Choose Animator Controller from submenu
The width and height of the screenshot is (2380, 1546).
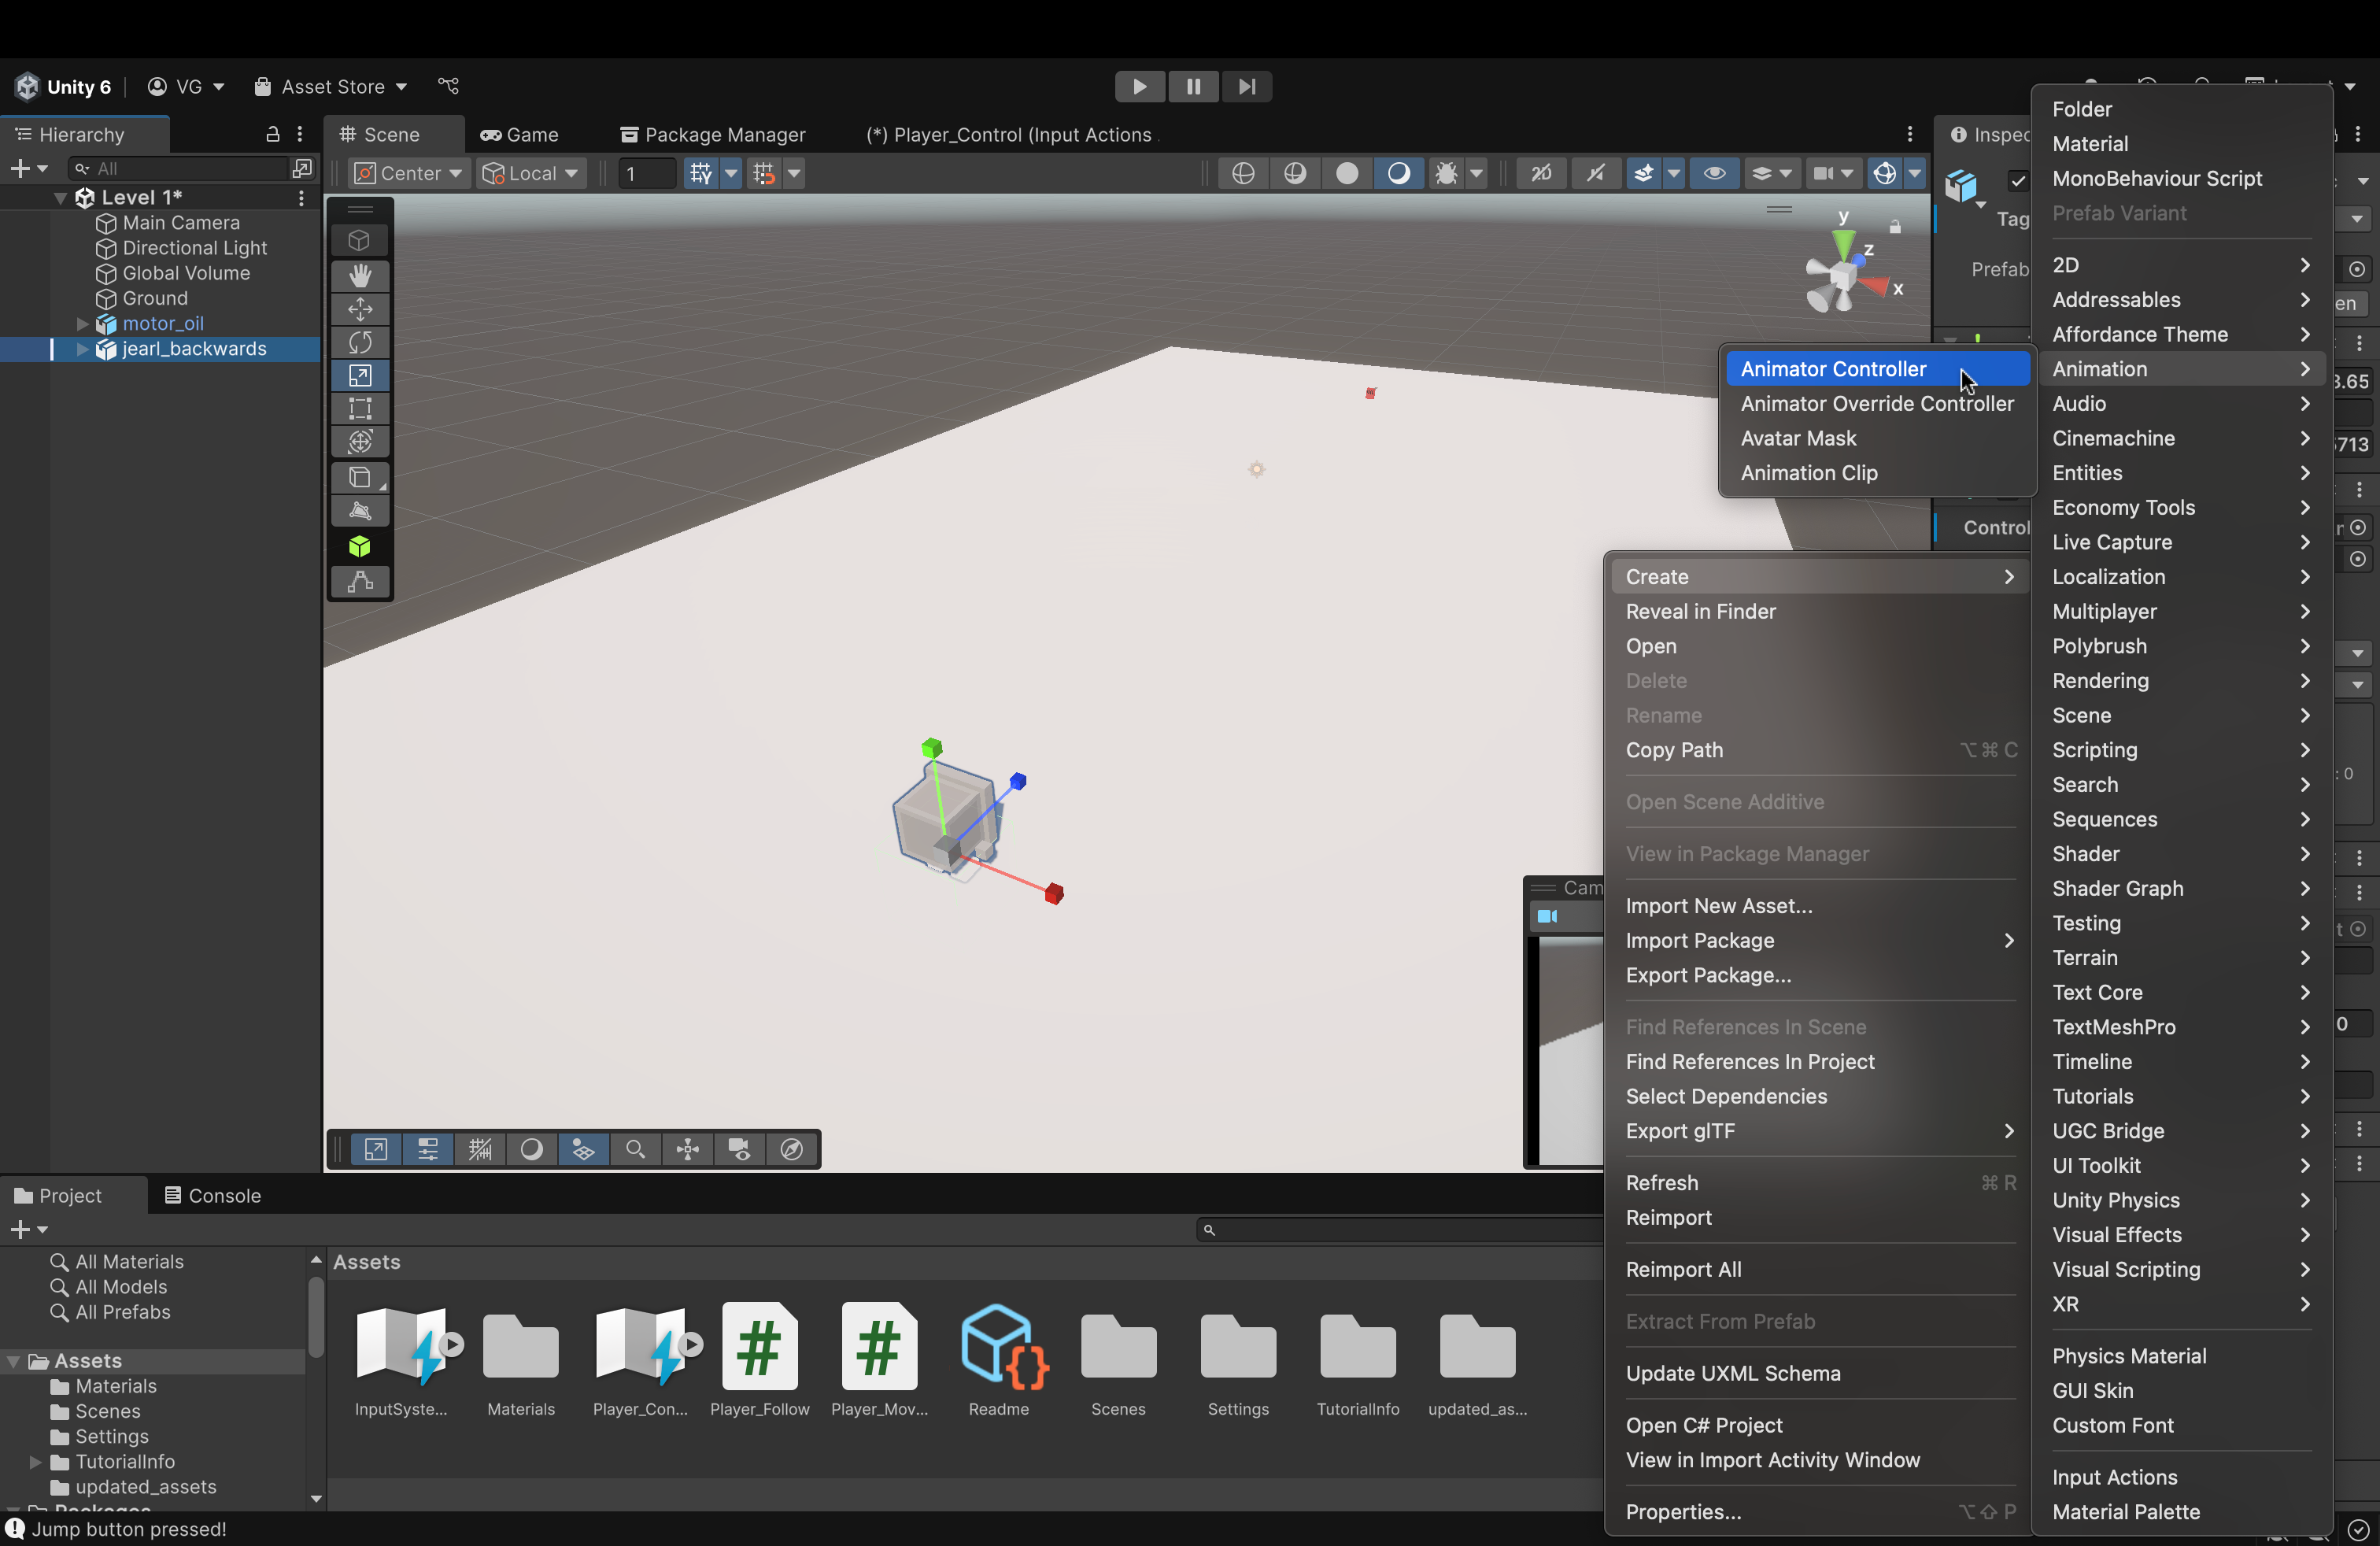1877,369
